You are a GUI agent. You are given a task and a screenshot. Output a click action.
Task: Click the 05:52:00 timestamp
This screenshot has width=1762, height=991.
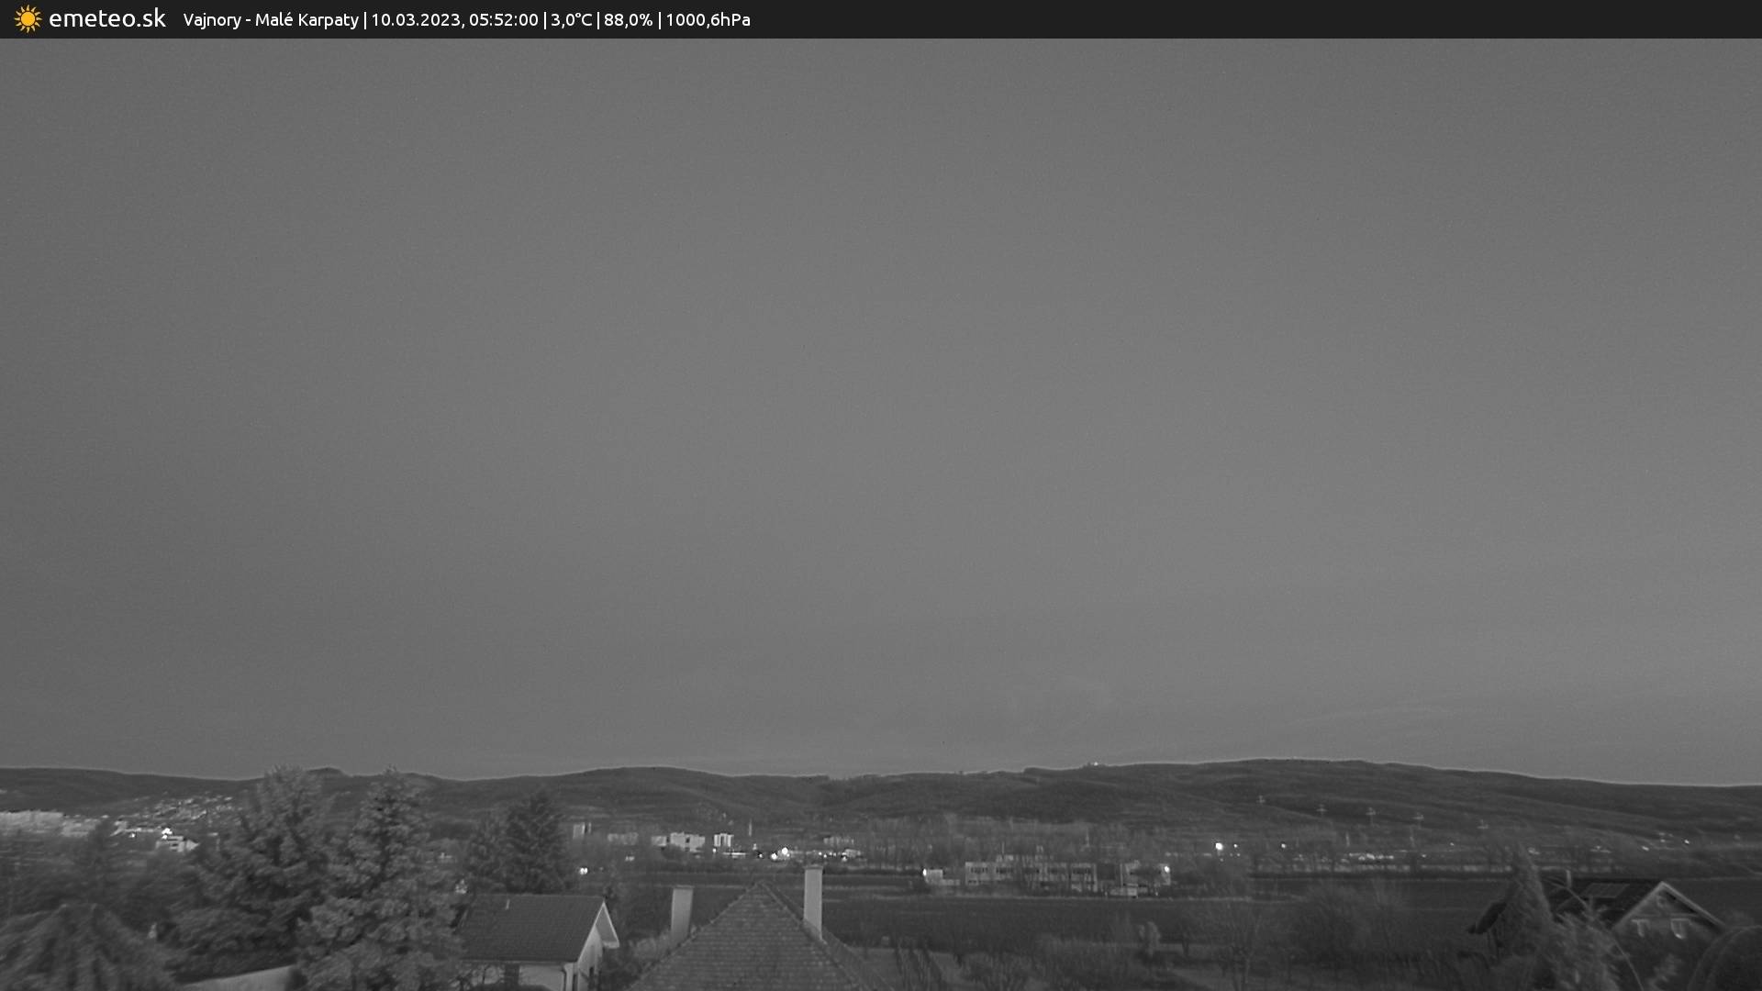(503, 20)
